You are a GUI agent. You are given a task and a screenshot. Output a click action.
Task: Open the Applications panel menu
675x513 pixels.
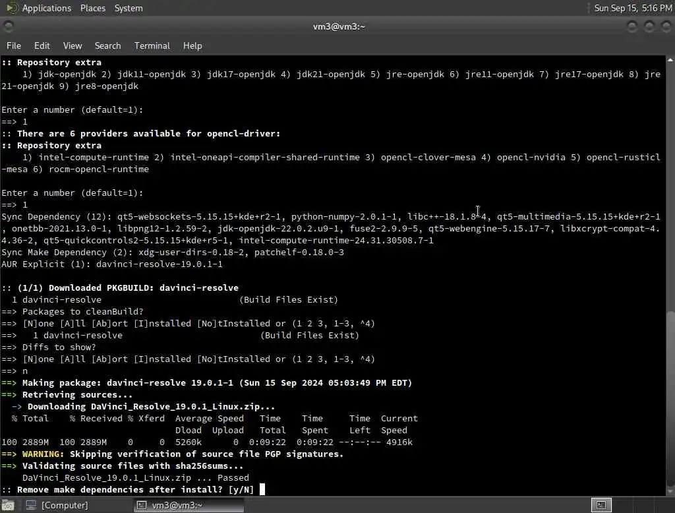pos(47,8)
